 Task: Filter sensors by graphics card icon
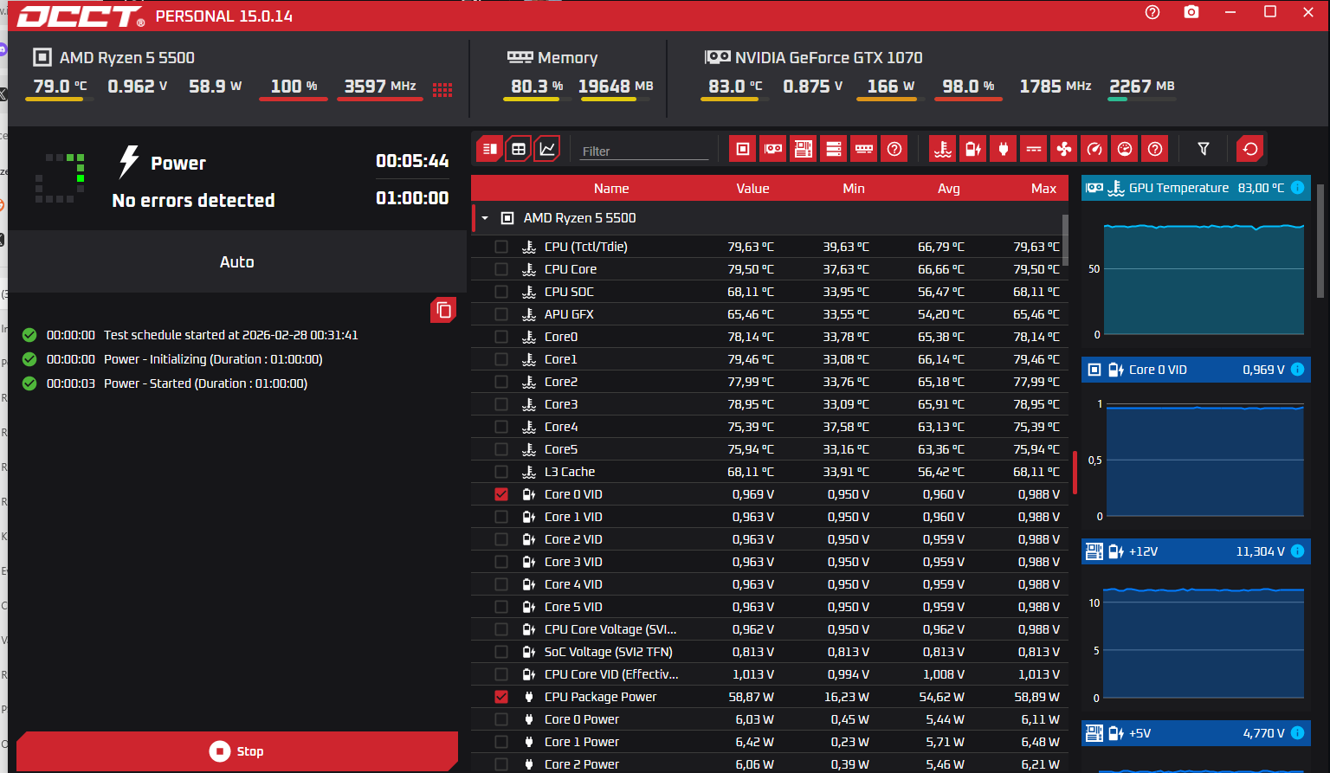point(772,149)
